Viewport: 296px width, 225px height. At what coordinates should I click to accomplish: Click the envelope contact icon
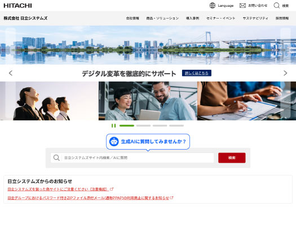tap(242, 6)
